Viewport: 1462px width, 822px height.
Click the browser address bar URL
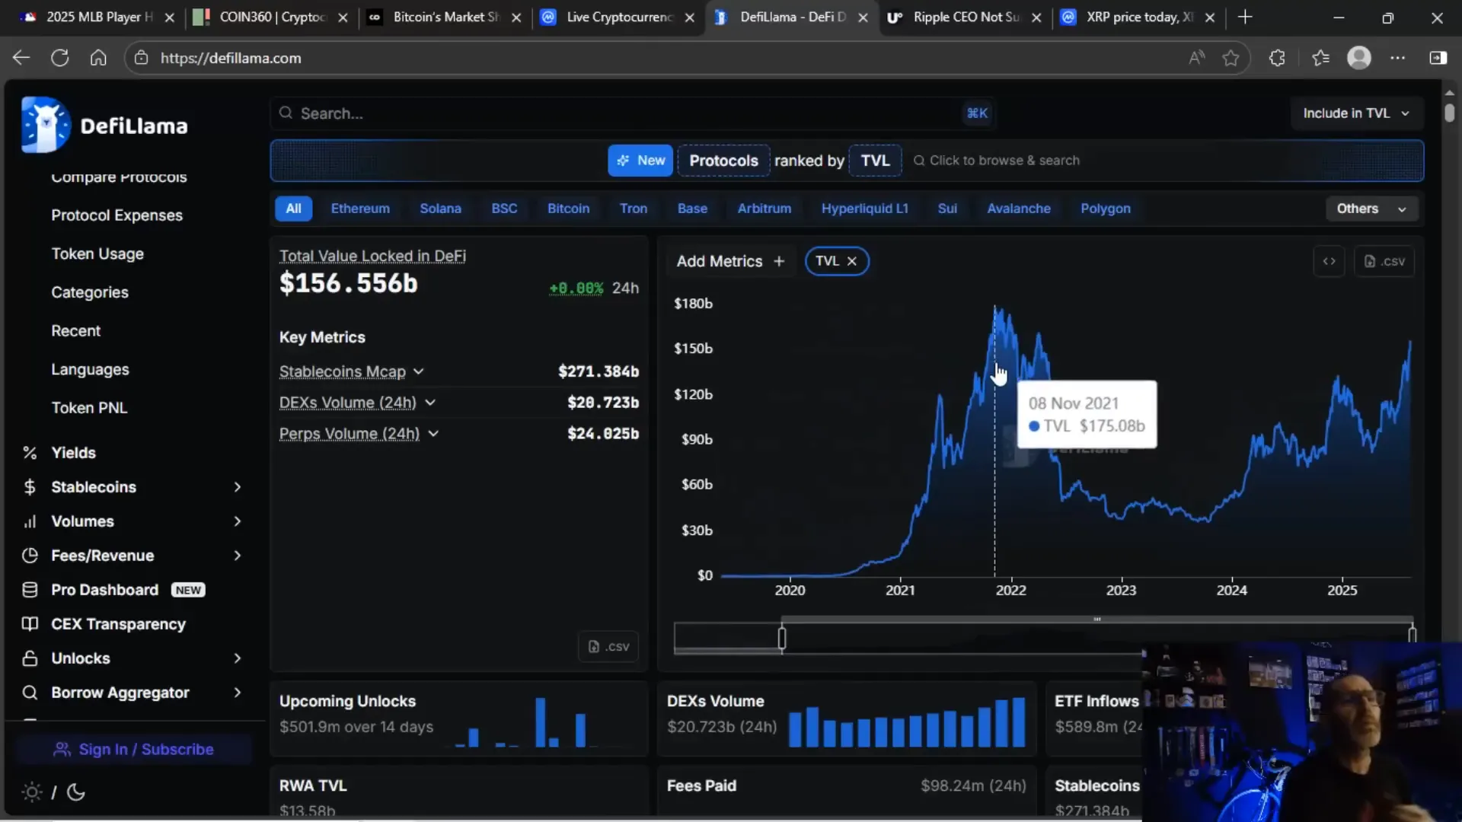coord(231,58)
